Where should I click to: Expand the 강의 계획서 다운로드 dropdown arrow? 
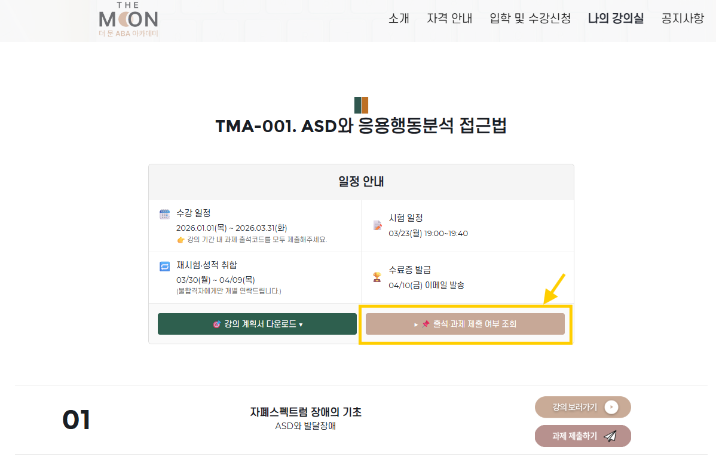click(301, 325)
